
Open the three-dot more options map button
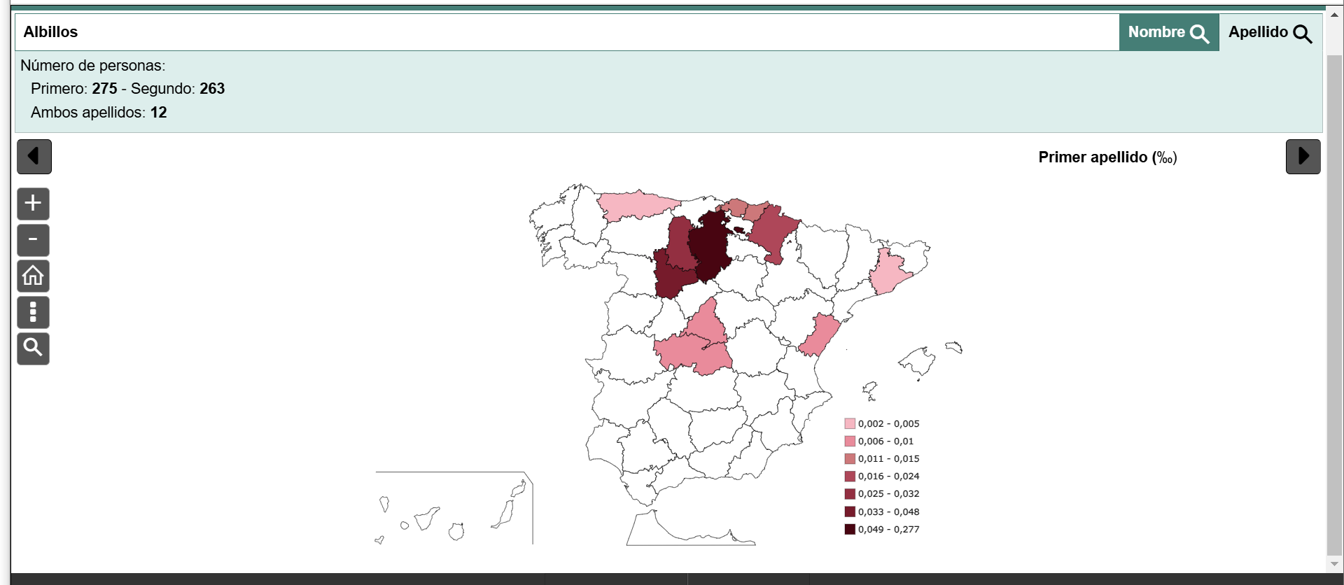(x=33, y=312)
